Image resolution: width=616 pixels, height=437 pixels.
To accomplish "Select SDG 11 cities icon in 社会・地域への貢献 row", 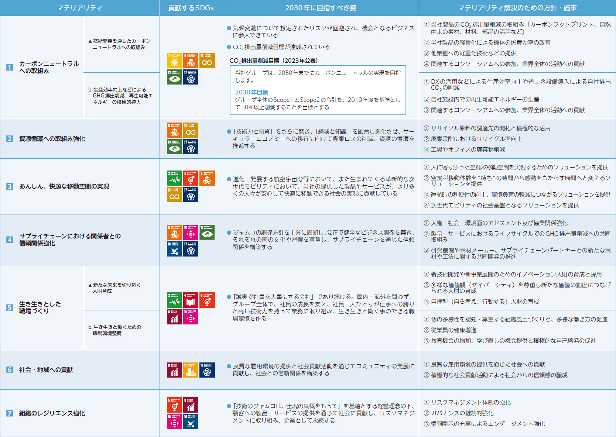I will tap(191, 369).
